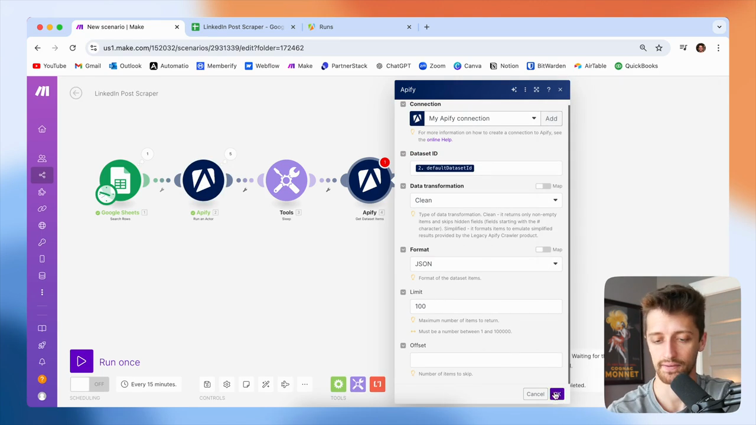Open the Resource hub book icon
This screenshot has width=756, height=425.
tap(42, 328)
